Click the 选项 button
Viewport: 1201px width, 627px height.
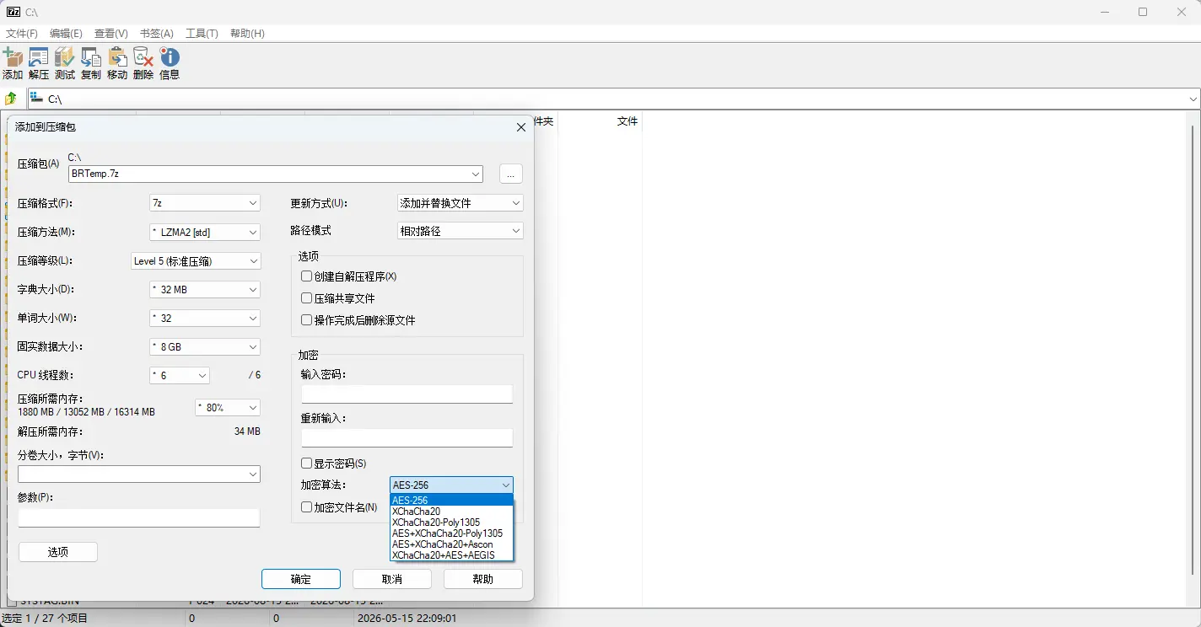point(58,552)
